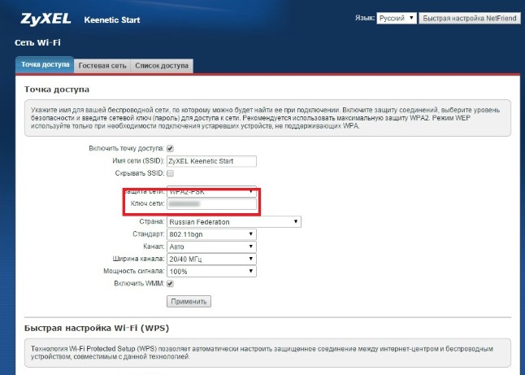Toggle the Включить WMM checkbox
The image size is (525, 375).
[170, 284]
